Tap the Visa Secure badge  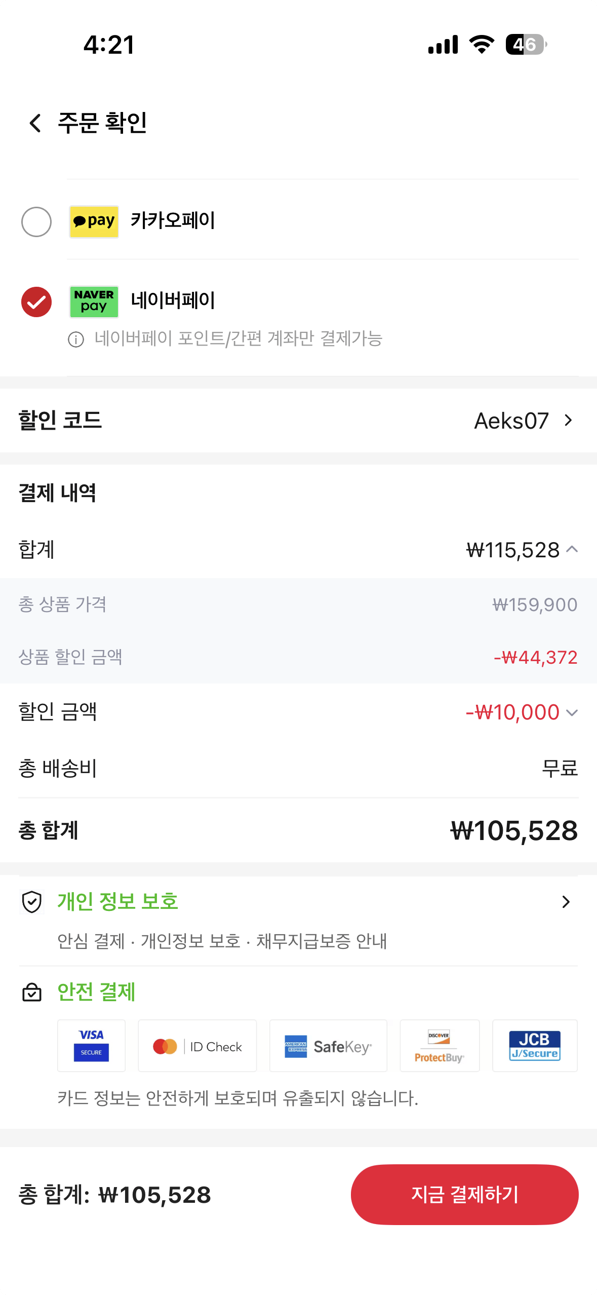pyautogui.click(x=91, y=1045)
